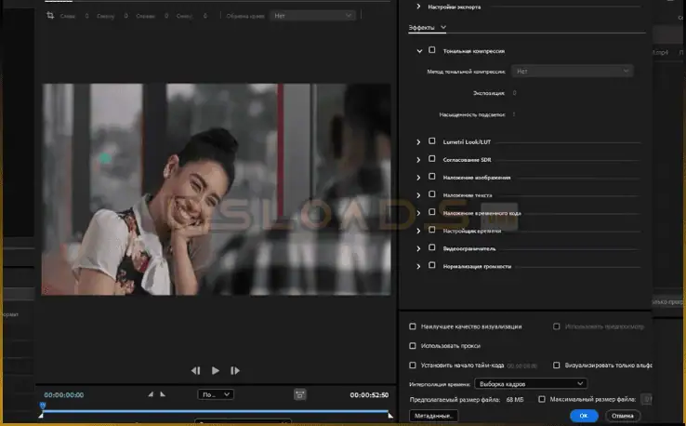Cancel the dialog with Отмена button
The height and width of the screenshot is (426, 686).
coord(623,416)
